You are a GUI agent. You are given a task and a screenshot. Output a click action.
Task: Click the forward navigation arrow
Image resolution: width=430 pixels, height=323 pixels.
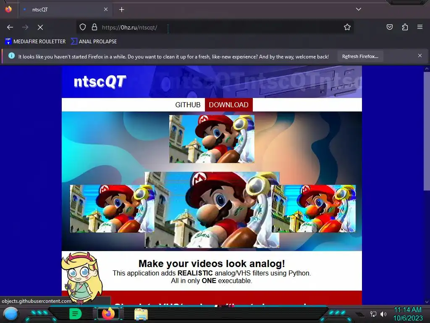coord(25,27)
